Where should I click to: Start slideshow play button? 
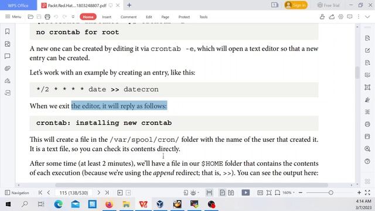point(246,193)
